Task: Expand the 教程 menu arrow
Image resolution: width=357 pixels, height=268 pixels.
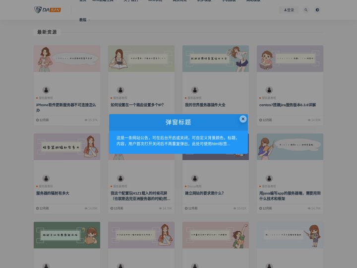Action: 89,20
